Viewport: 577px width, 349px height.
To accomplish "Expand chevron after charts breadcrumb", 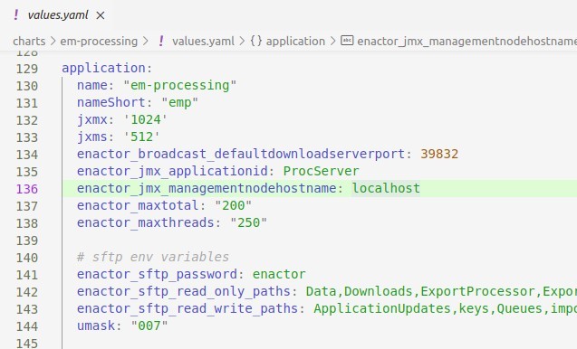I will click(x=53, y=42).
